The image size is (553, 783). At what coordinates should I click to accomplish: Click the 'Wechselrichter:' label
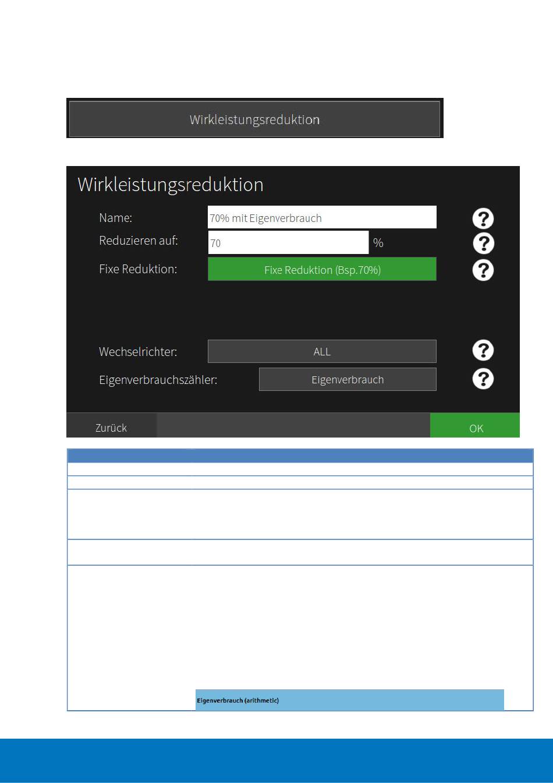138,352
